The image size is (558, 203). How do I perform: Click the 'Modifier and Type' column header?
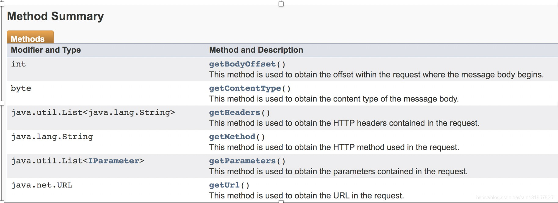pyautogui.click(x=46, y=50)
